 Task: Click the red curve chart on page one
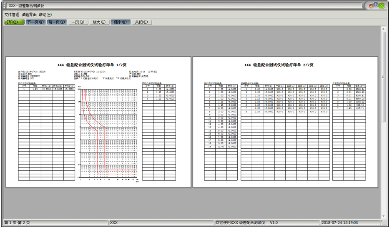[108, 133]
